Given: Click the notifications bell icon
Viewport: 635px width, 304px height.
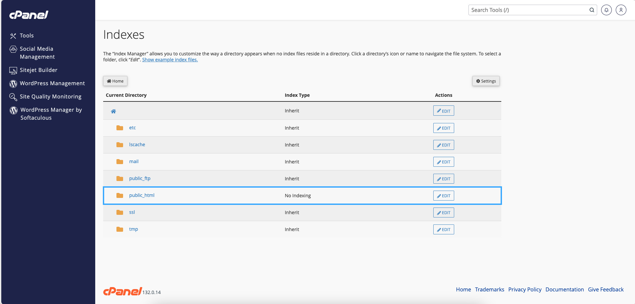Looking at the screenshot, I should coord(606,10).
